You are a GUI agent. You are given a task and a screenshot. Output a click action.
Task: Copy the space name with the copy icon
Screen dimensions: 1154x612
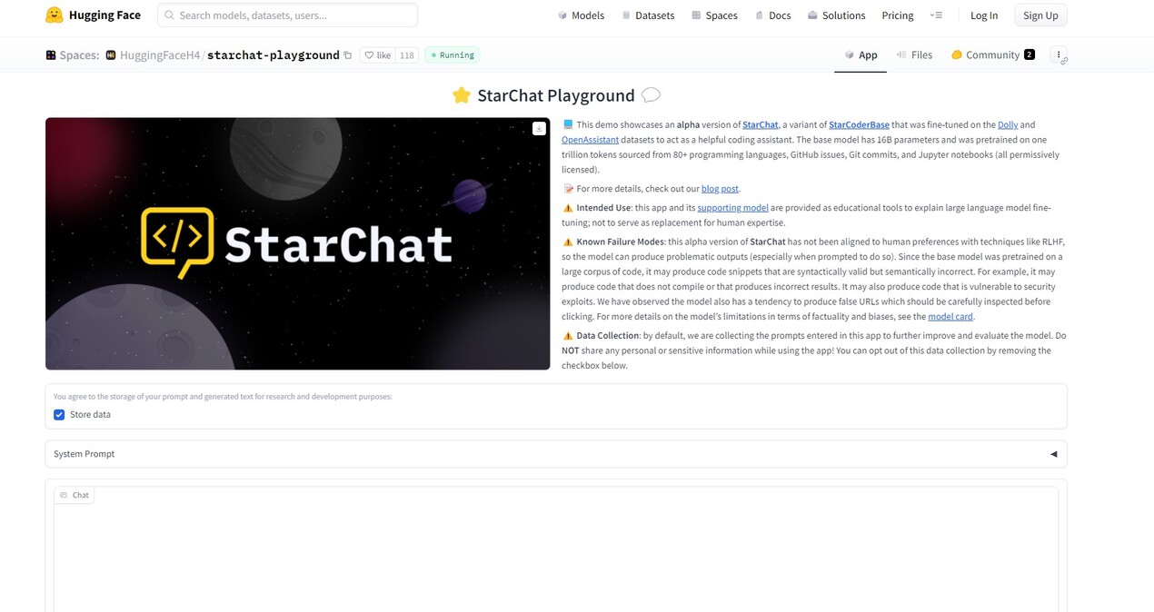pyautogui.click(x=348, y=55)
